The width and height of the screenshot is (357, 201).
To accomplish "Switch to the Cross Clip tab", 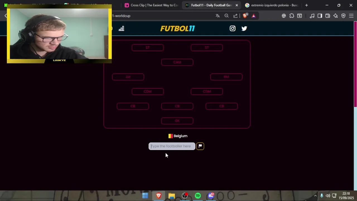I will click(x=151, y=5).
